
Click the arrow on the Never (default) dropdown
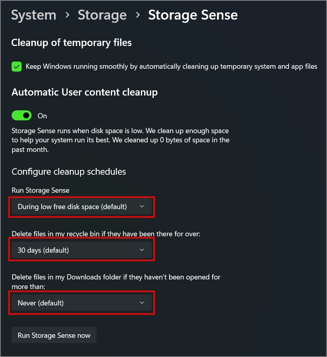click(x=142, y=303)
